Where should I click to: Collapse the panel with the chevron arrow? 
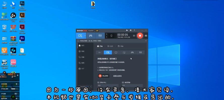pos(146,41)
